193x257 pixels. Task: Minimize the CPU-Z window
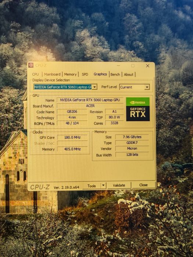118,66
